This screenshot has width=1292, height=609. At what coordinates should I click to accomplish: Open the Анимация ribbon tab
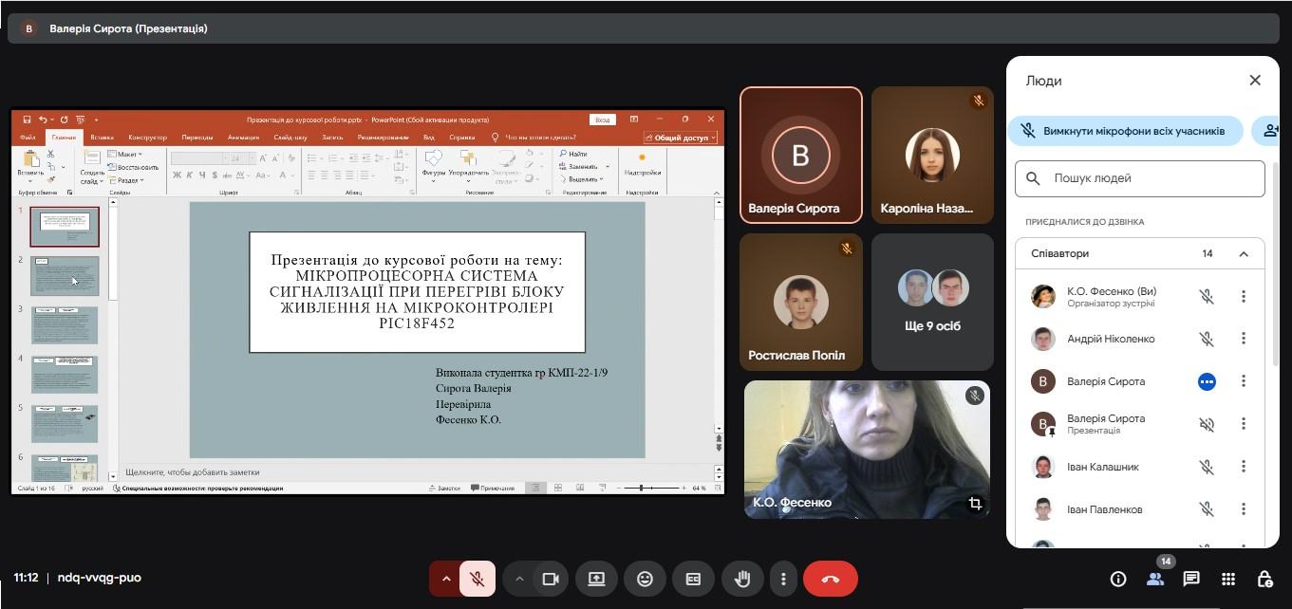[x=243, y=138]
